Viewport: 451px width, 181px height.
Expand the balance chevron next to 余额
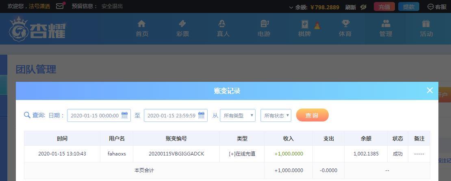tap(291, 7)
